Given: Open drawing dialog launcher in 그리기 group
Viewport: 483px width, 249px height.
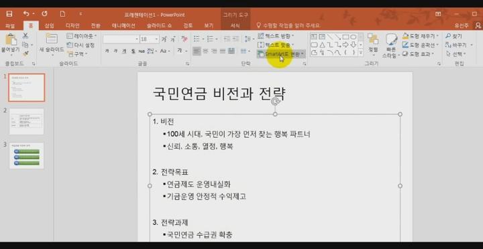Looking at the screenshot, I should click(439, 64).
